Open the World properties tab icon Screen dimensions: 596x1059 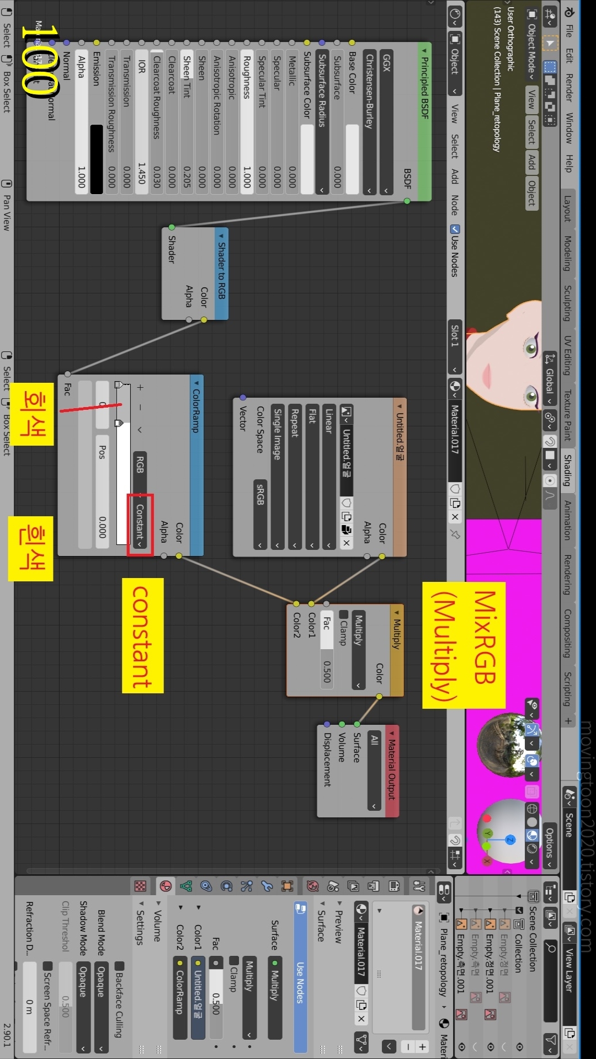pyautogui.click(x=313, y=886)
